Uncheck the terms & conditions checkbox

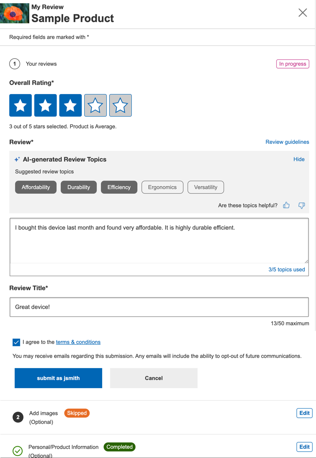tap(16, 342)
